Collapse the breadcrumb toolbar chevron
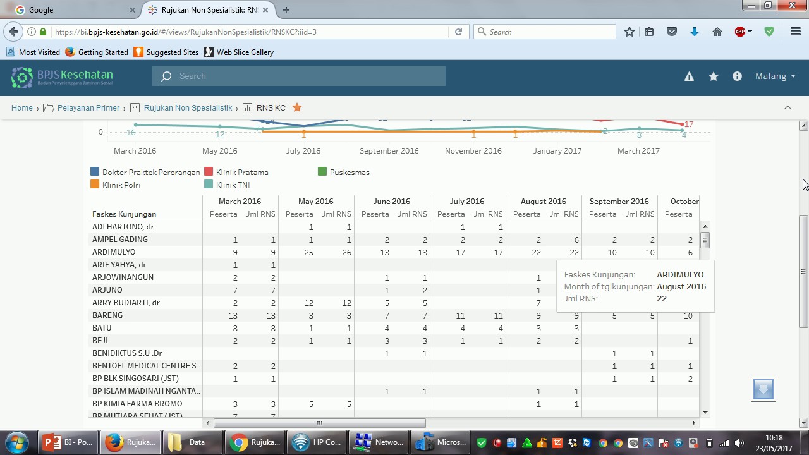This screenshot has height=455, width=809. (788, 107)
